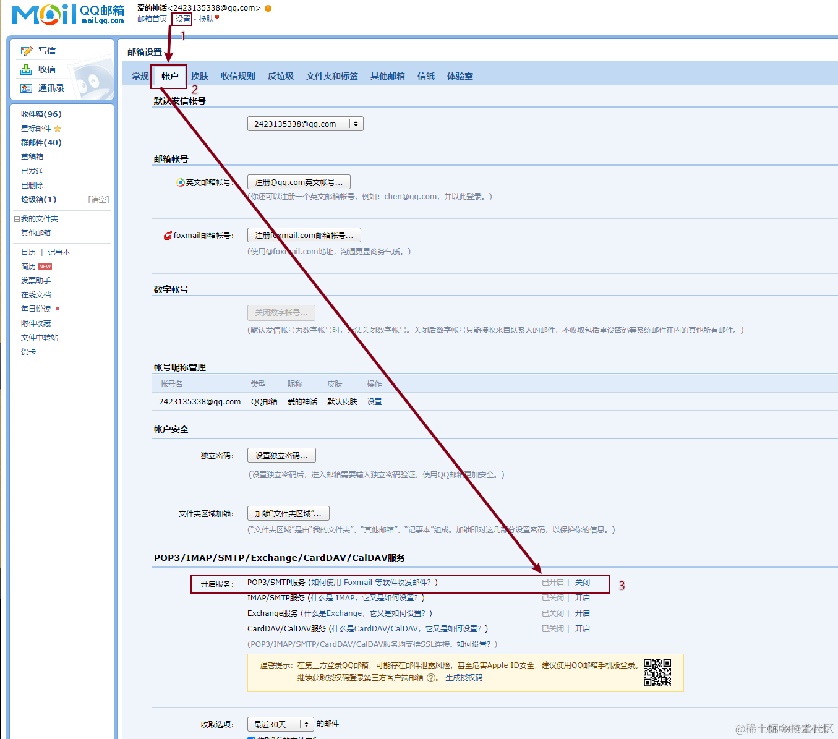Open 文件中转站 in the sidebar

pyautogui.click(x=40, y=338)
